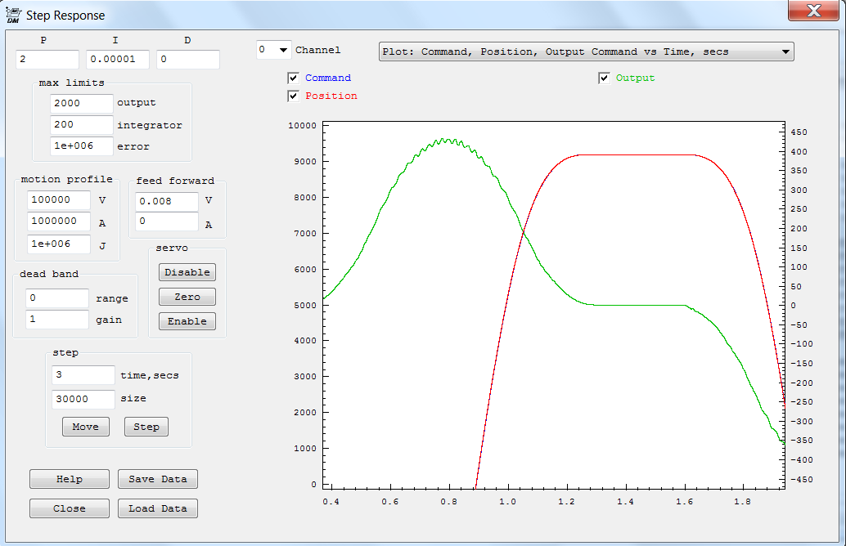
Task: Click the Save Data button
Action: (158, 479)
